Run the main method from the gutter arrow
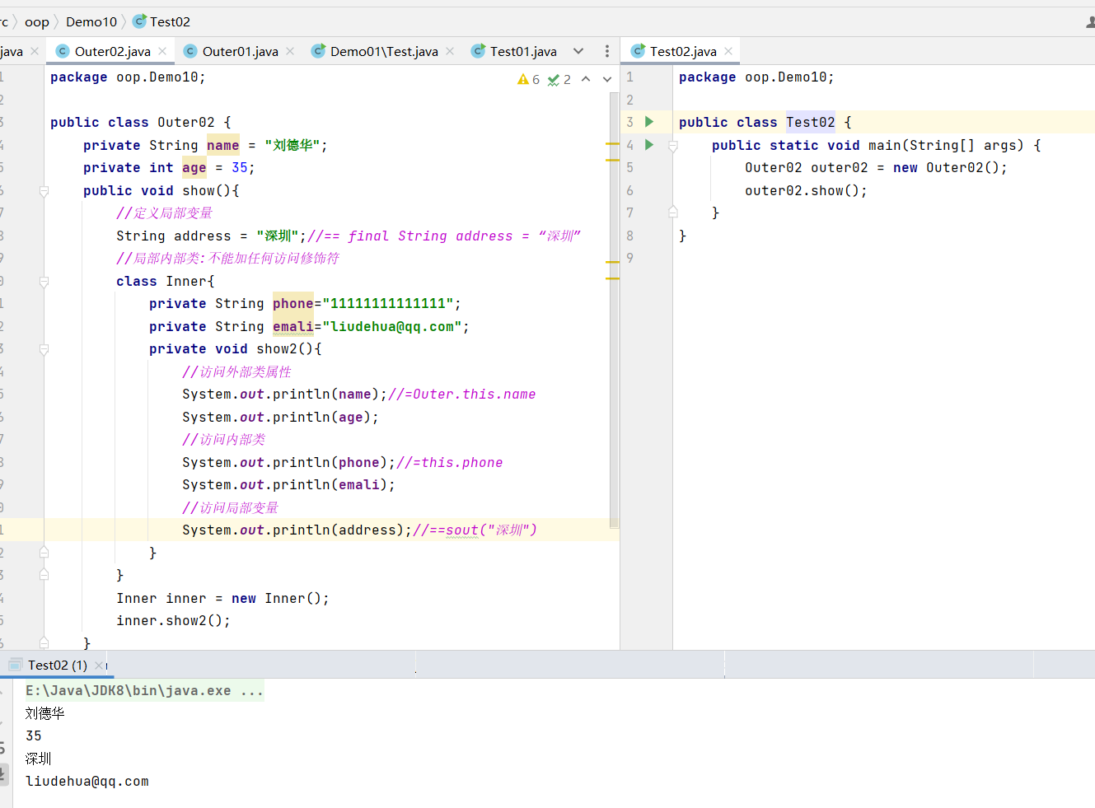This screenshot has width=1095, height=808. pyautogui.click(x=649, y=145)
